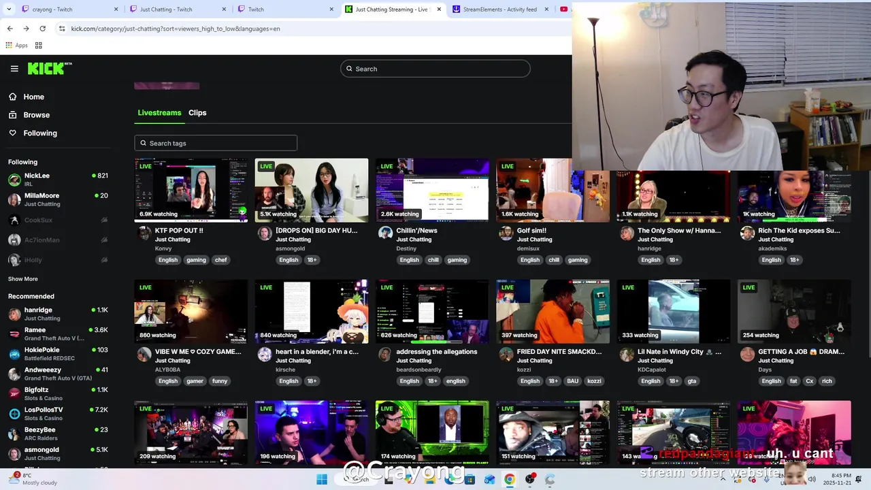
Task: Open the Windows Start button
Action: (x=322, y=479)
